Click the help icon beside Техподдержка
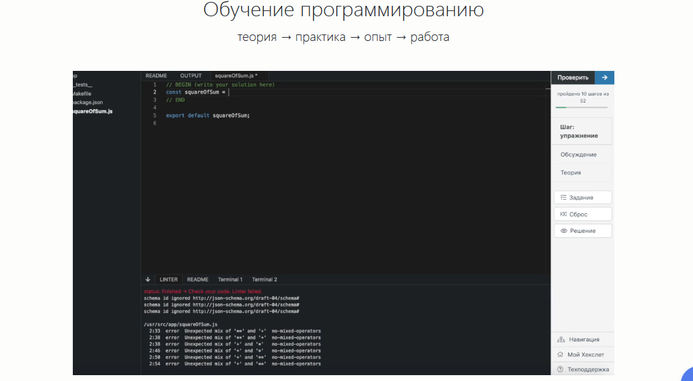 (x=560, y=369)
